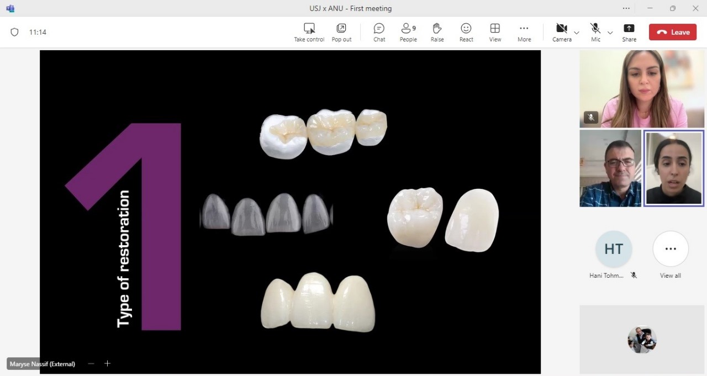Expand the Mic options dropdown arrow
This screenshot has height=376, width=707.
point(610,33)
